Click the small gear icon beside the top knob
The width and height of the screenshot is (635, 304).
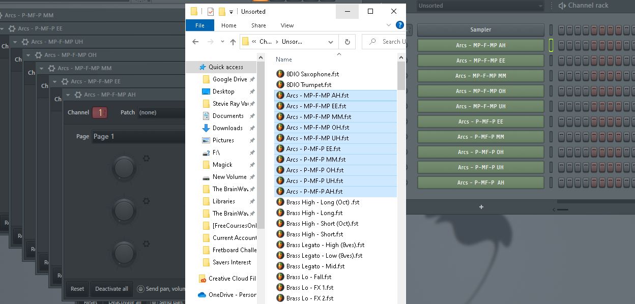[x=147, y=159]
